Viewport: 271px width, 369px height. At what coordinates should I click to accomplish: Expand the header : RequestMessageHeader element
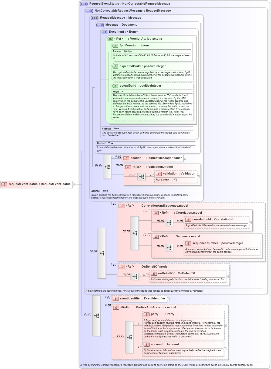(185, 158)
